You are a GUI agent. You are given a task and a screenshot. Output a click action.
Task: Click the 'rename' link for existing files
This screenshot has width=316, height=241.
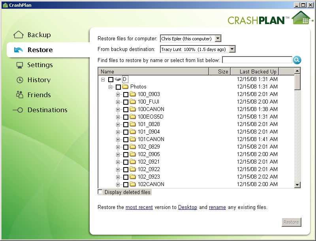tap(217, 207)
